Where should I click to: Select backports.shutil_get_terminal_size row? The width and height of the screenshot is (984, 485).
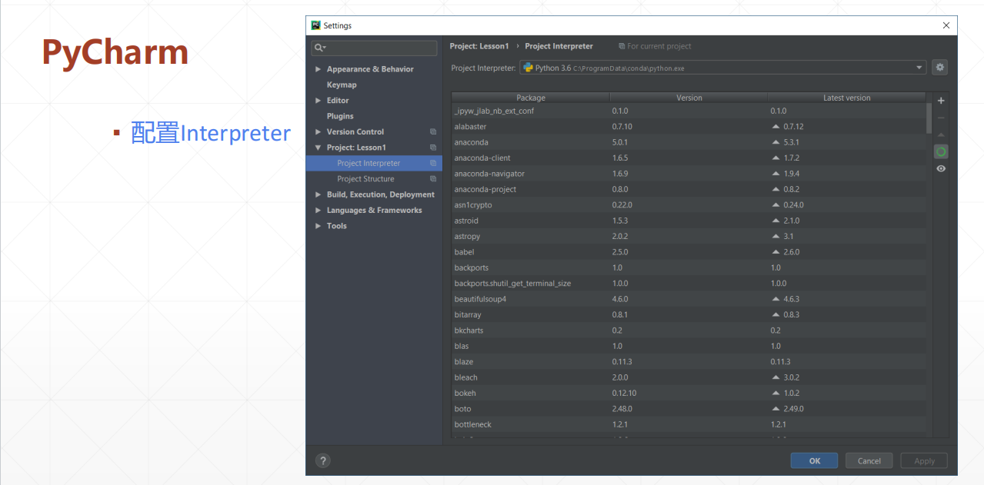click(x=689, y=284)
